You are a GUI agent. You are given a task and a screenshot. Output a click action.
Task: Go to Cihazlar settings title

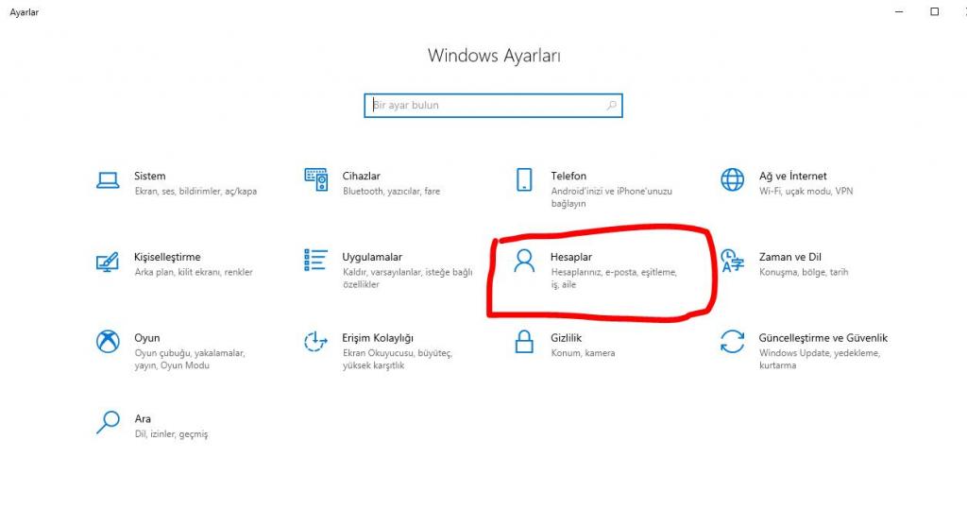click(x=362, y=176)
